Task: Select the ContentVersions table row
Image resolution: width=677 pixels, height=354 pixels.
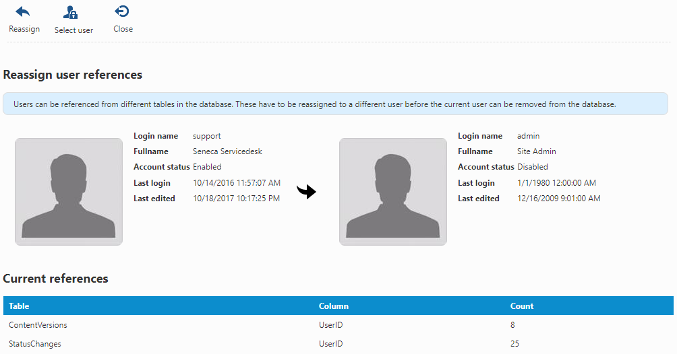Action: [338, 324]
